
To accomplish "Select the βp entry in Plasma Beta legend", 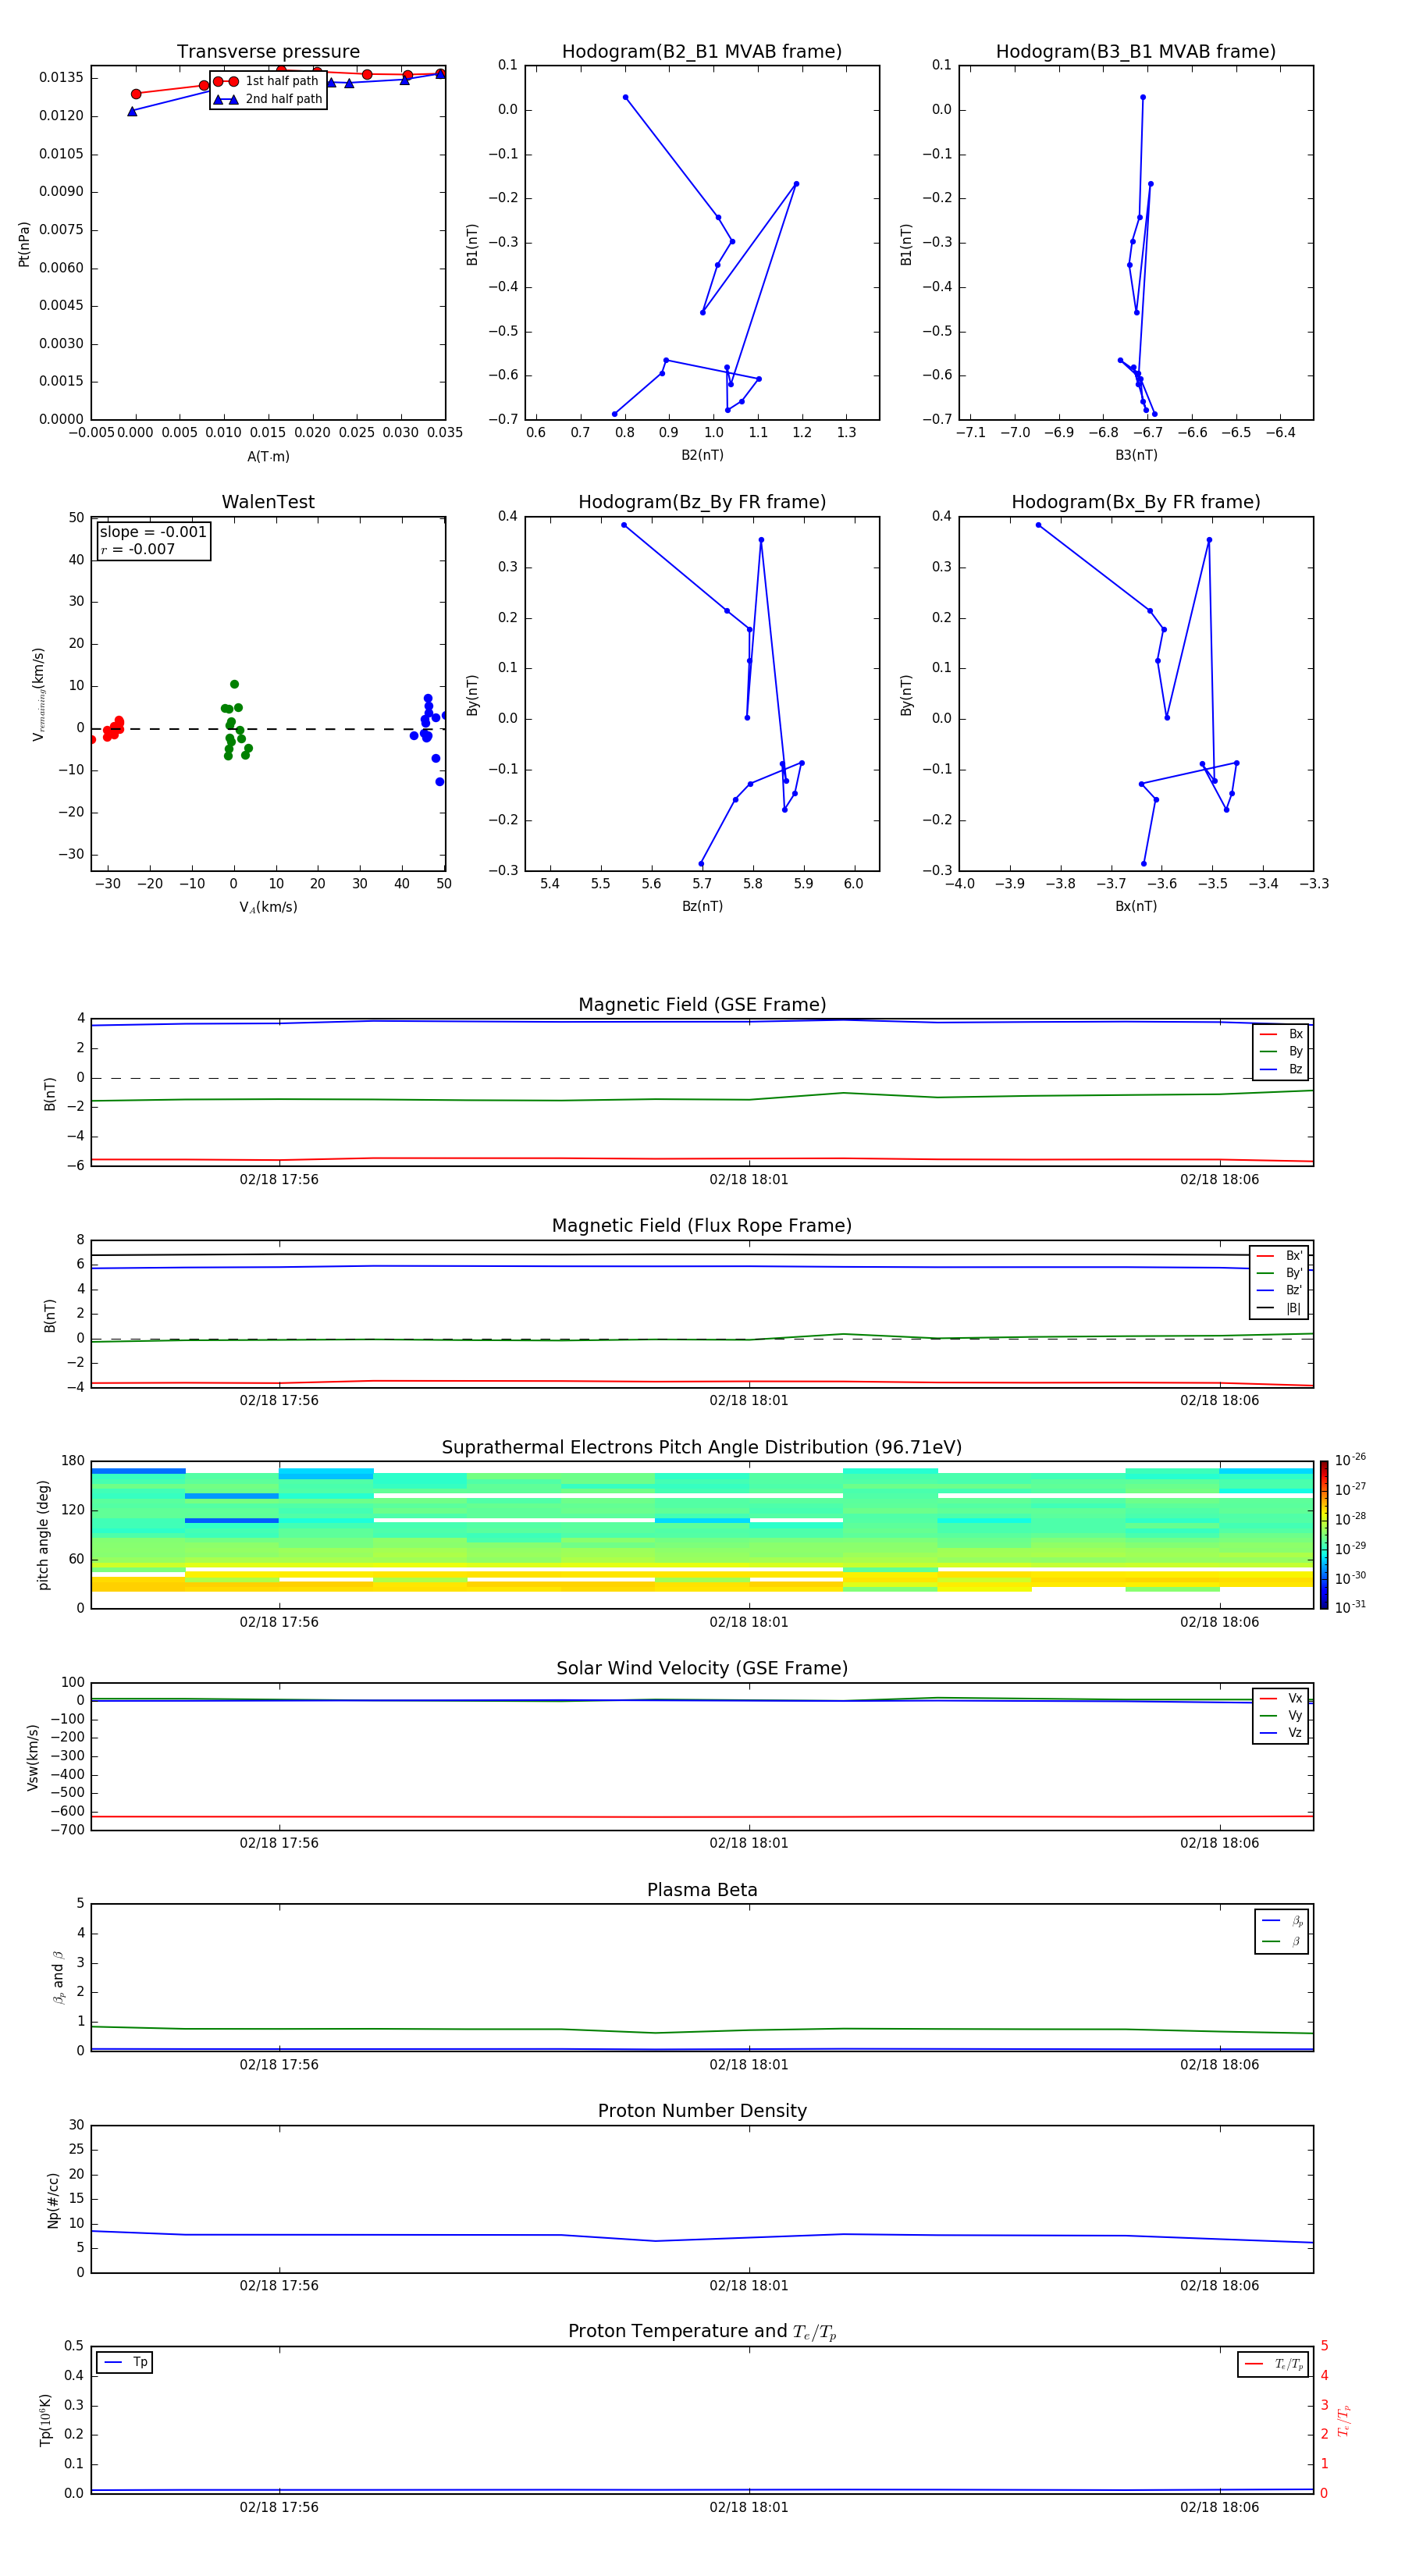I will 1282,1921.
